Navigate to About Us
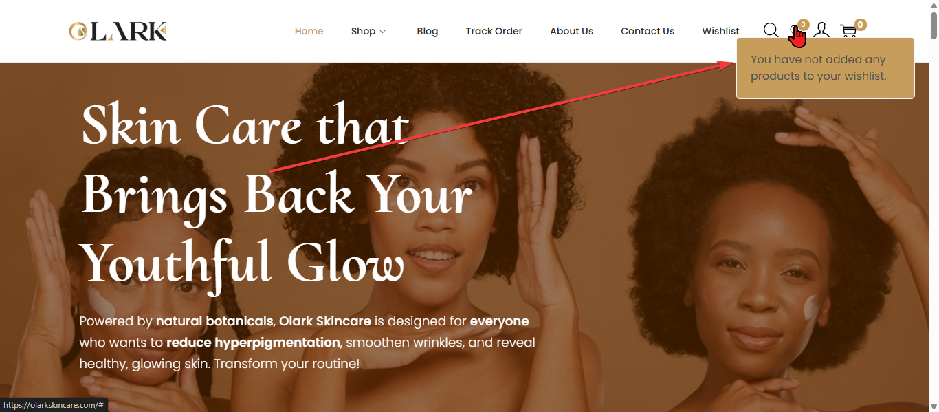 point(571,31)
